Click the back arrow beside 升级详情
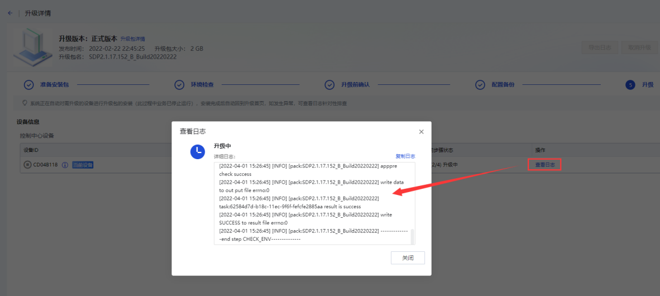The image size is (660, 296). click(x=10, y=13)
